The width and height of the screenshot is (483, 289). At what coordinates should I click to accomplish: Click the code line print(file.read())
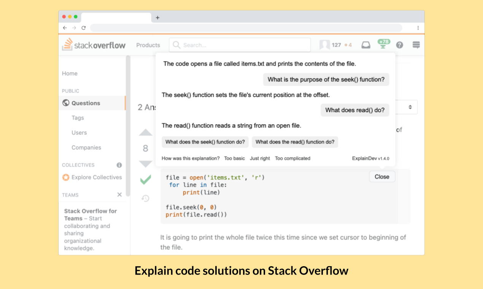(x=196, y=214)
